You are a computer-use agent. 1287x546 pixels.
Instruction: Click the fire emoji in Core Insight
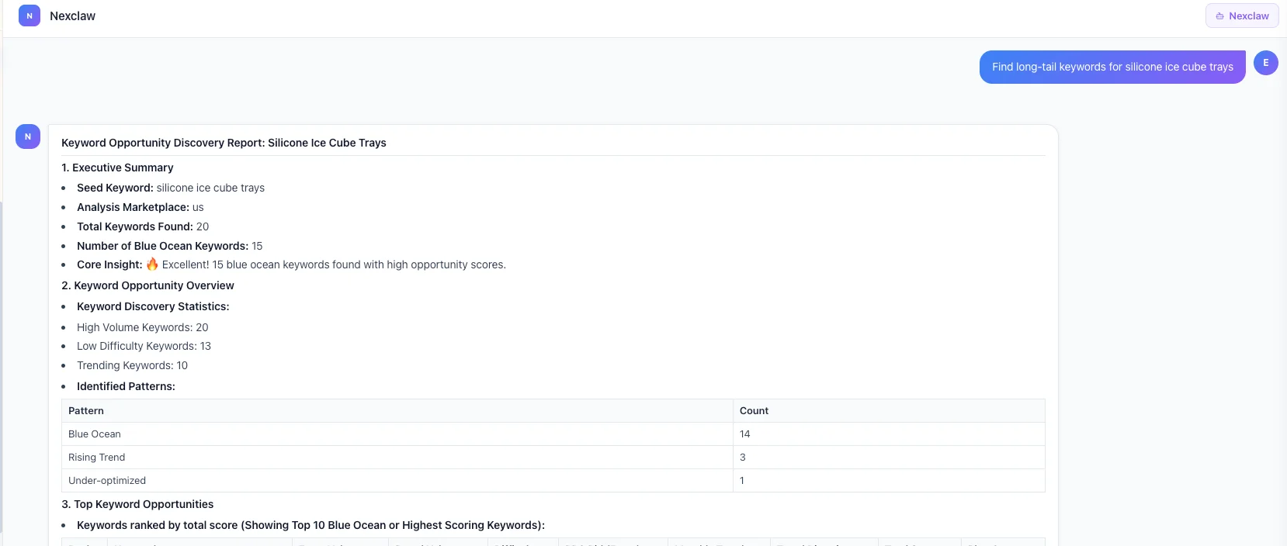tap(152, 264)
